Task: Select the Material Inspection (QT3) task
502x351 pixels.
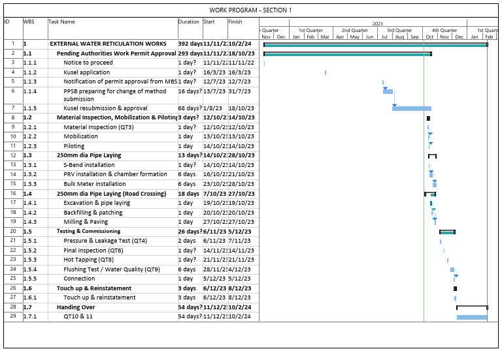Action: point(99,127)
